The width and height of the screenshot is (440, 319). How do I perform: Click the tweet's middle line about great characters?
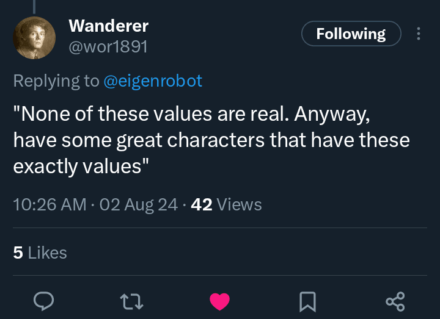[211, 140]
